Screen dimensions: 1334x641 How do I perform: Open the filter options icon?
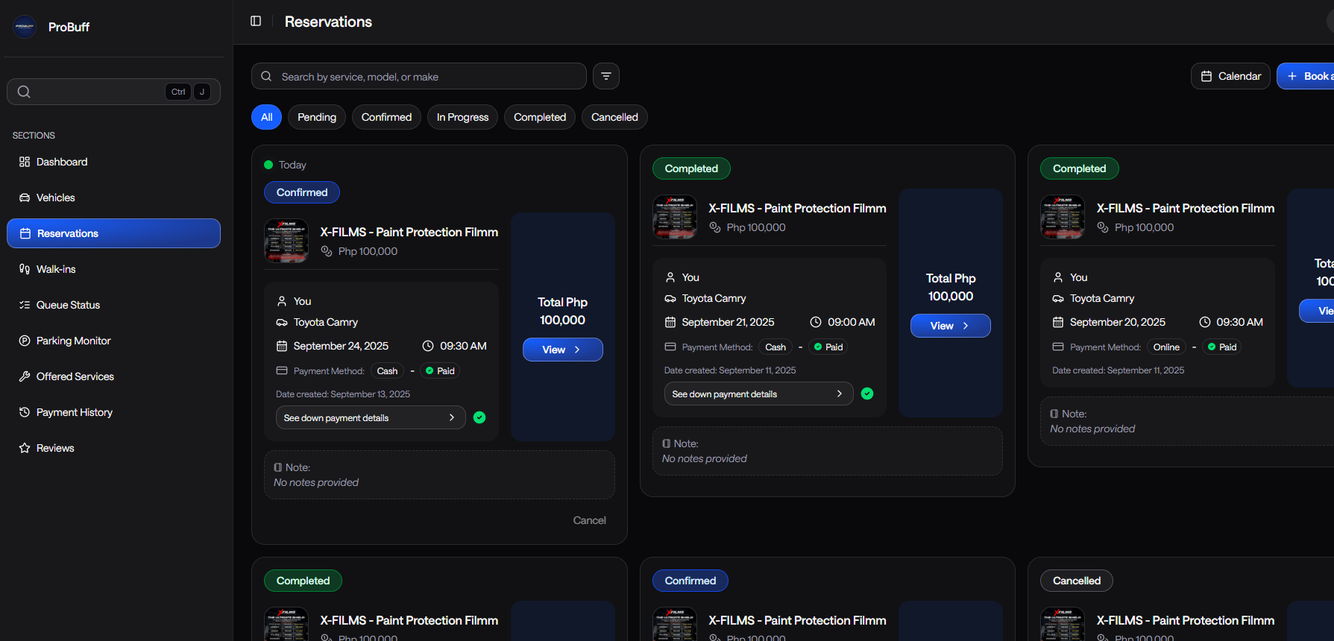(x=606, y=76)
